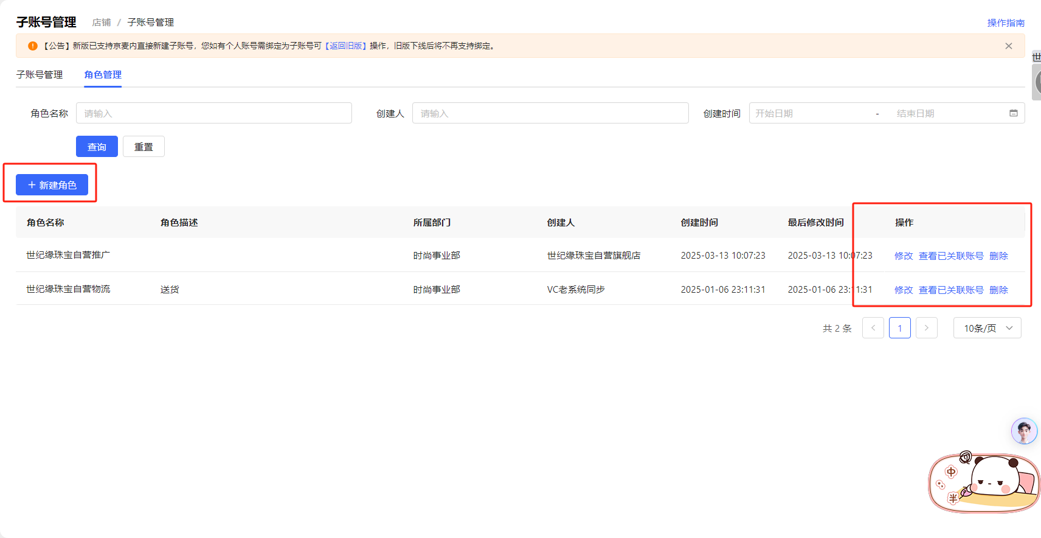The image size is (1041, 538).
Task: Click the 开始日期 start date field
Action: 810,113
